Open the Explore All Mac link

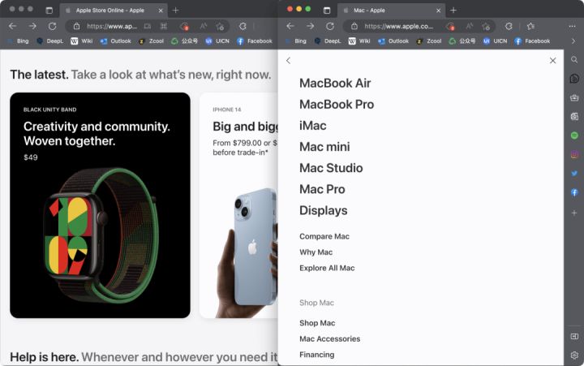(x=327, y=268)
